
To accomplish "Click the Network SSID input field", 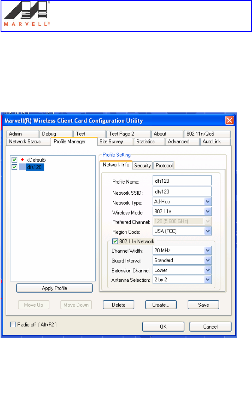I will 182,192.
